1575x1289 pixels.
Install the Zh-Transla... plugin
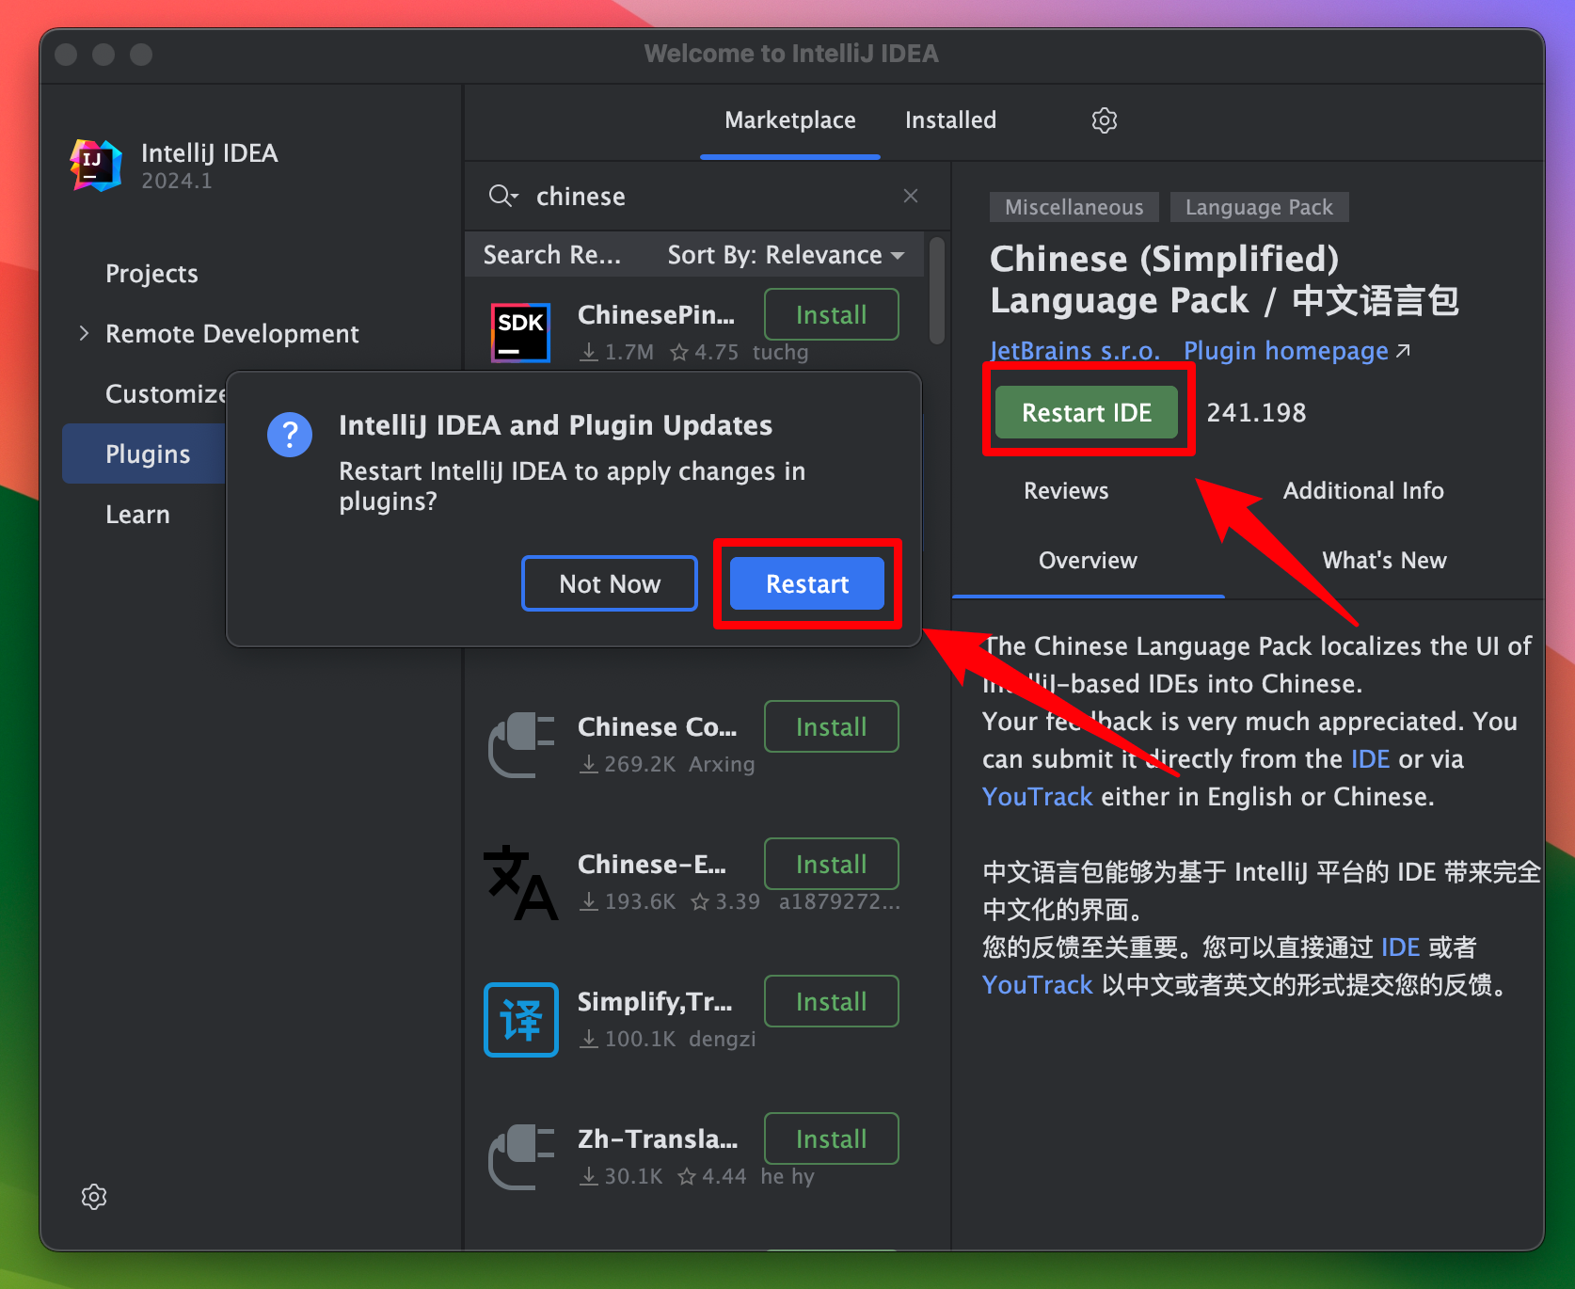tap(832, 1138)
